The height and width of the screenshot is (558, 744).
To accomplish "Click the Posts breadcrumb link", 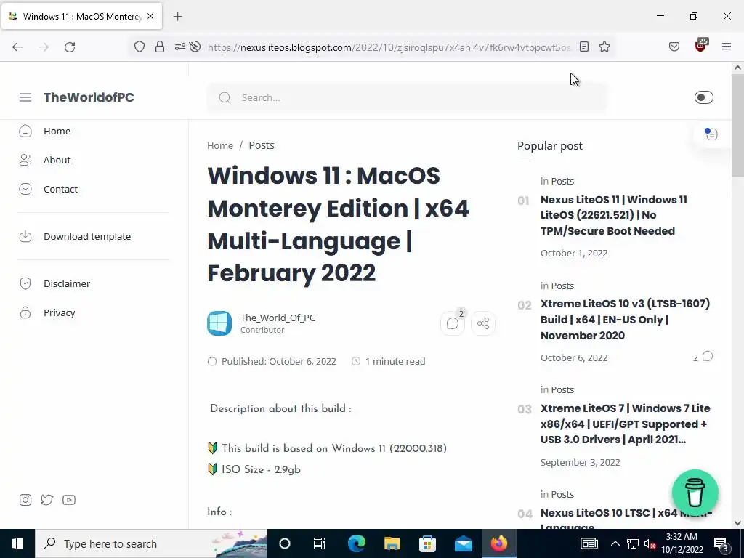I will (x=262, y=145).
